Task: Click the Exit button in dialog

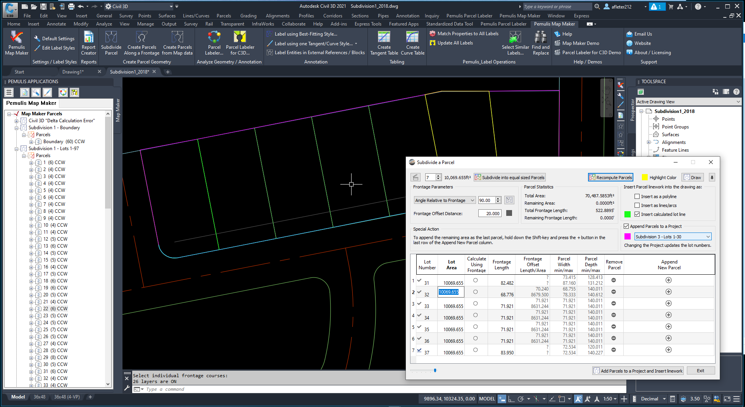Action: pos(700,371)
